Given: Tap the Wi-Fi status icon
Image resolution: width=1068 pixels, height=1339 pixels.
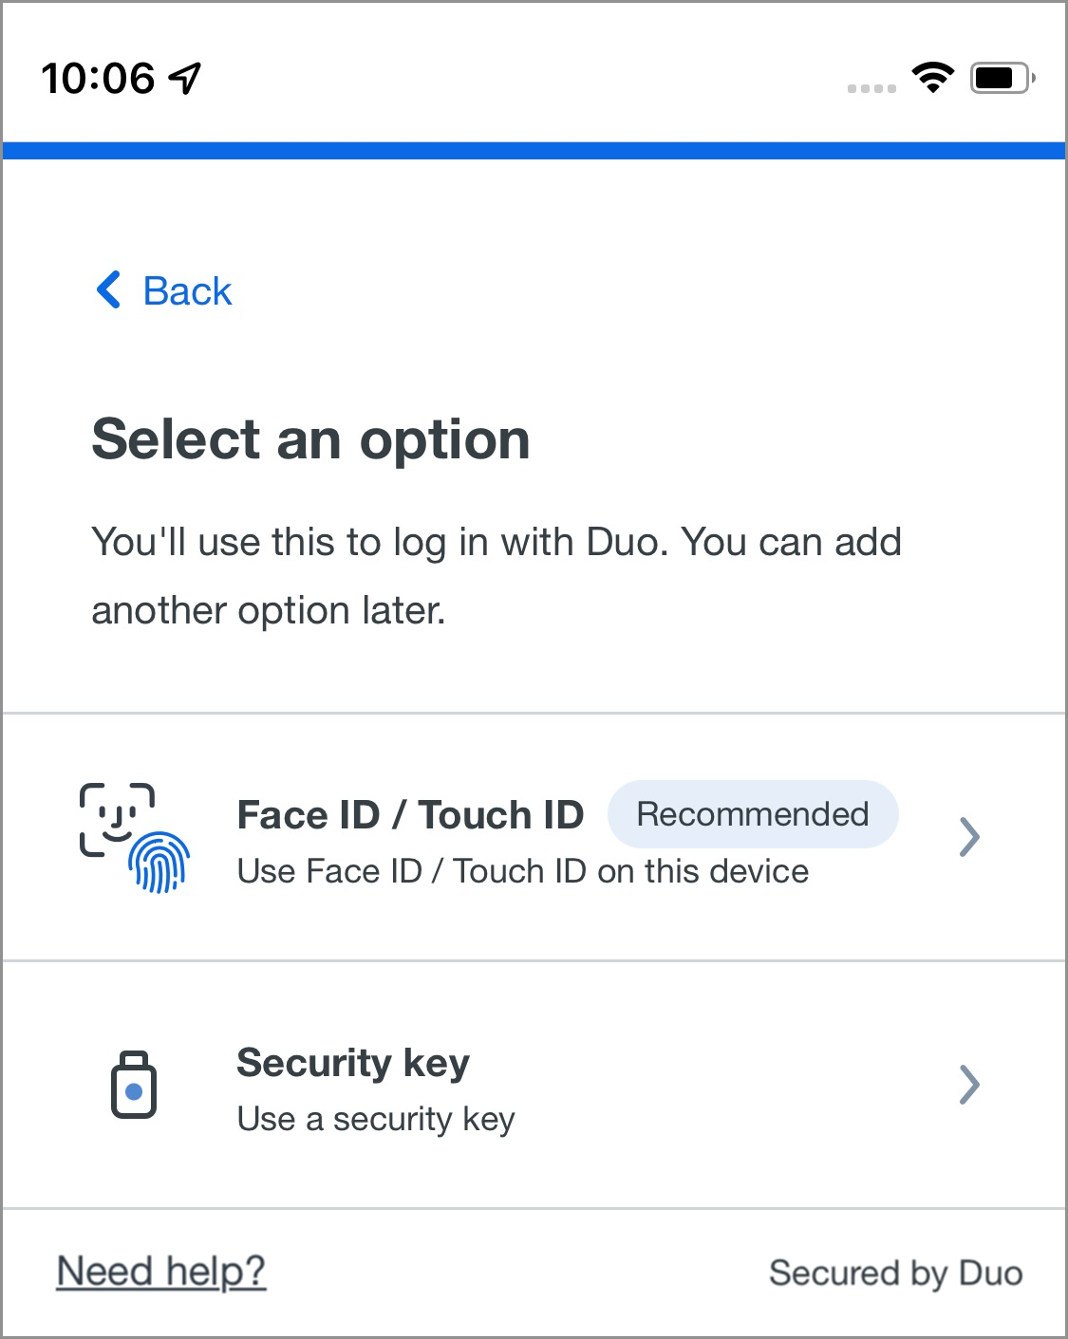Looking at the screenshot, I should click(933, 77).
